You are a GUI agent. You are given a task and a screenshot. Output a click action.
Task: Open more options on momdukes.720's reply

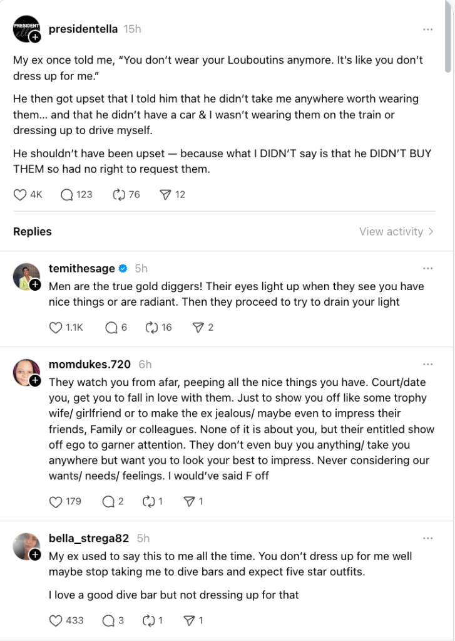point(428,365)
